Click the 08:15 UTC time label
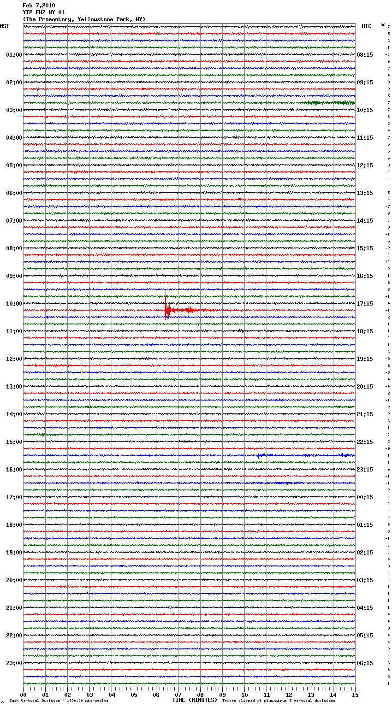 (365, 55)
